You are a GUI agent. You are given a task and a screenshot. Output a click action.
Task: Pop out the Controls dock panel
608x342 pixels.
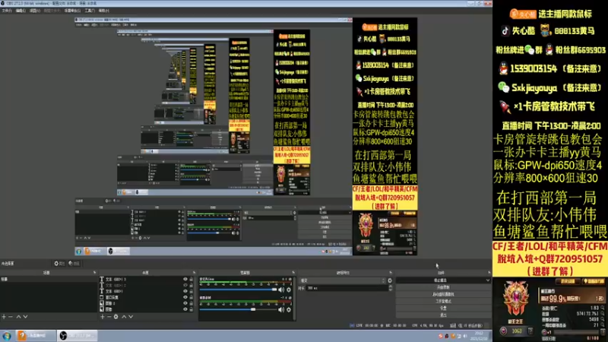click(489, 273)
